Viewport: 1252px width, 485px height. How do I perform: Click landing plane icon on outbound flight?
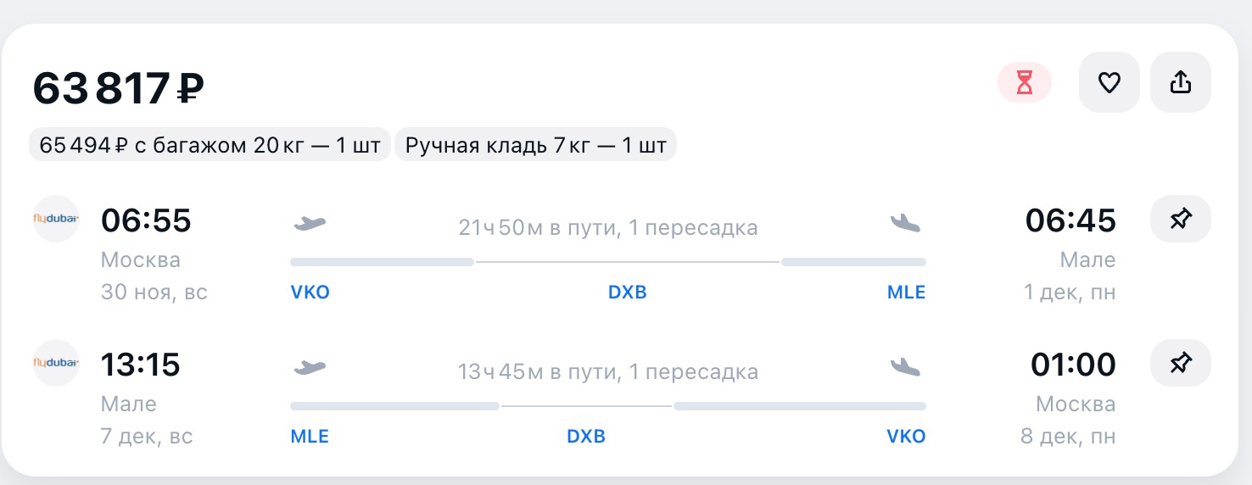(x=905, y=224)
